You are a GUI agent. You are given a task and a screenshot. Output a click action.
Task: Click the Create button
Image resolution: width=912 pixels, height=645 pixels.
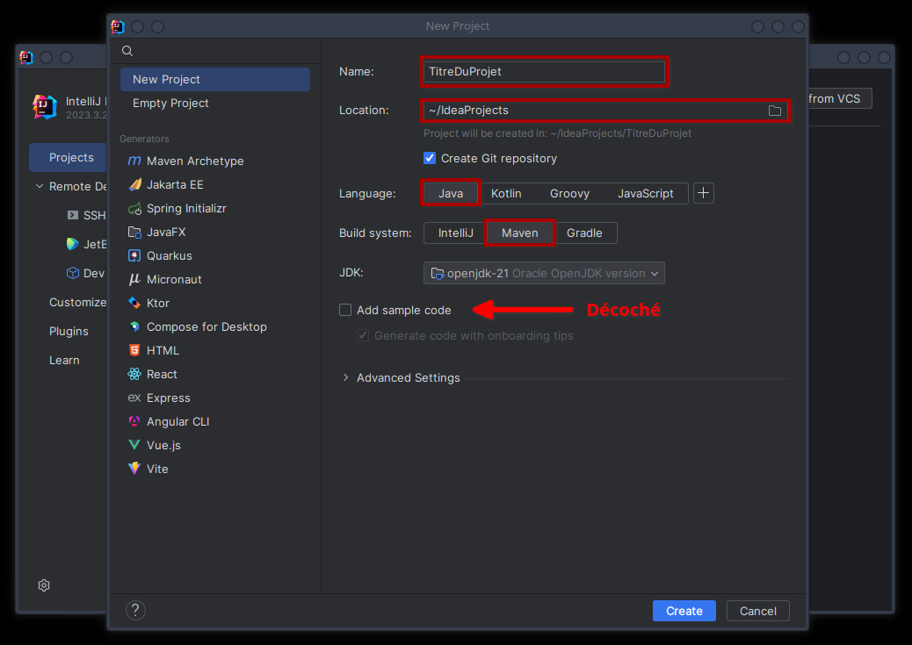684,611
